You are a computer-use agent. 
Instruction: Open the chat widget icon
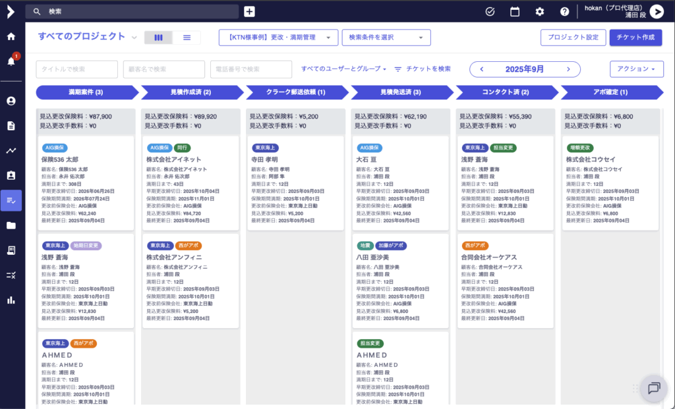[x=653, y=388]
